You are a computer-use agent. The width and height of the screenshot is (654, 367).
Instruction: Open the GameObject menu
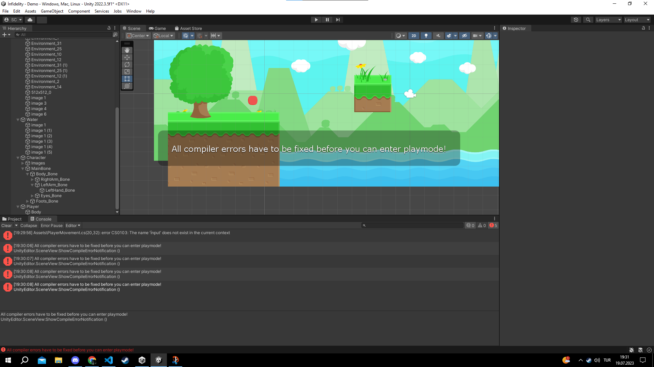[x=52, y=11]
